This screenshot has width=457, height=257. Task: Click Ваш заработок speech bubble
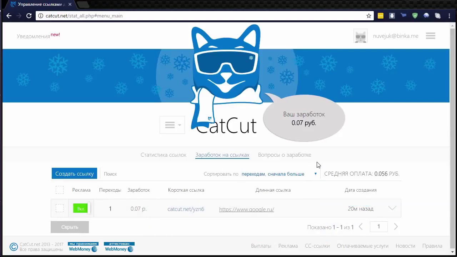coord(304,118)
